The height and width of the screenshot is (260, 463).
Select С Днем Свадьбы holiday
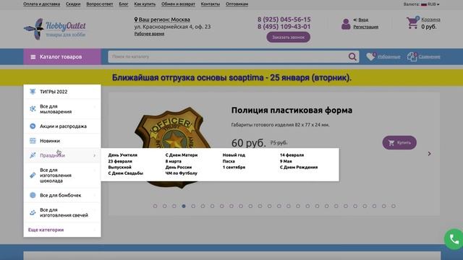point(125,173)
